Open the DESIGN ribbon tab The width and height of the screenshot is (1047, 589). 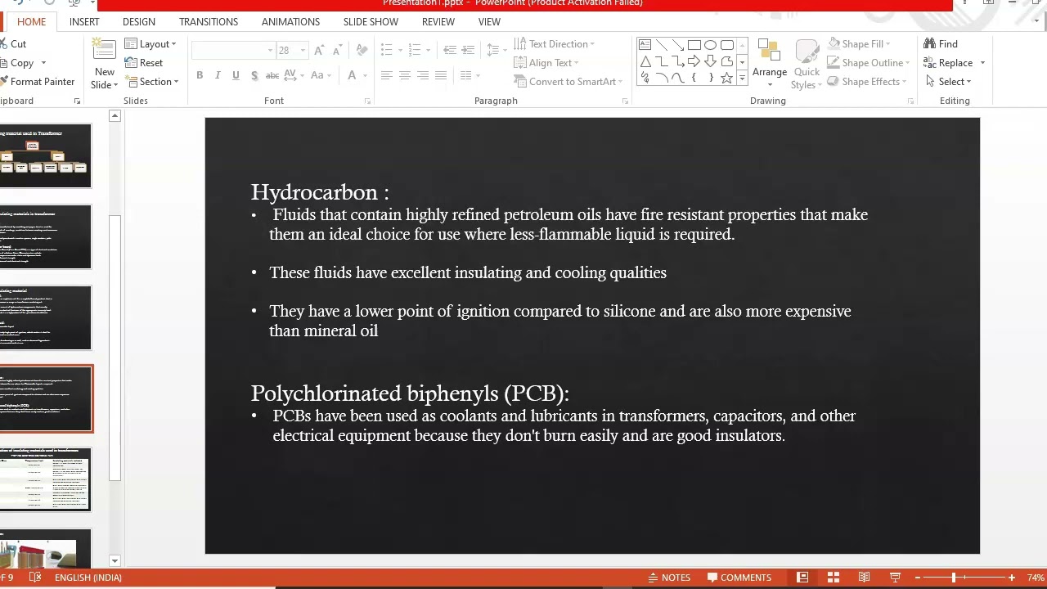click(x=139, y=22)
